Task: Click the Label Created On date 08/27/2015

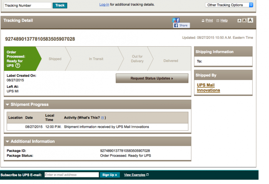Action: (15, 80)
